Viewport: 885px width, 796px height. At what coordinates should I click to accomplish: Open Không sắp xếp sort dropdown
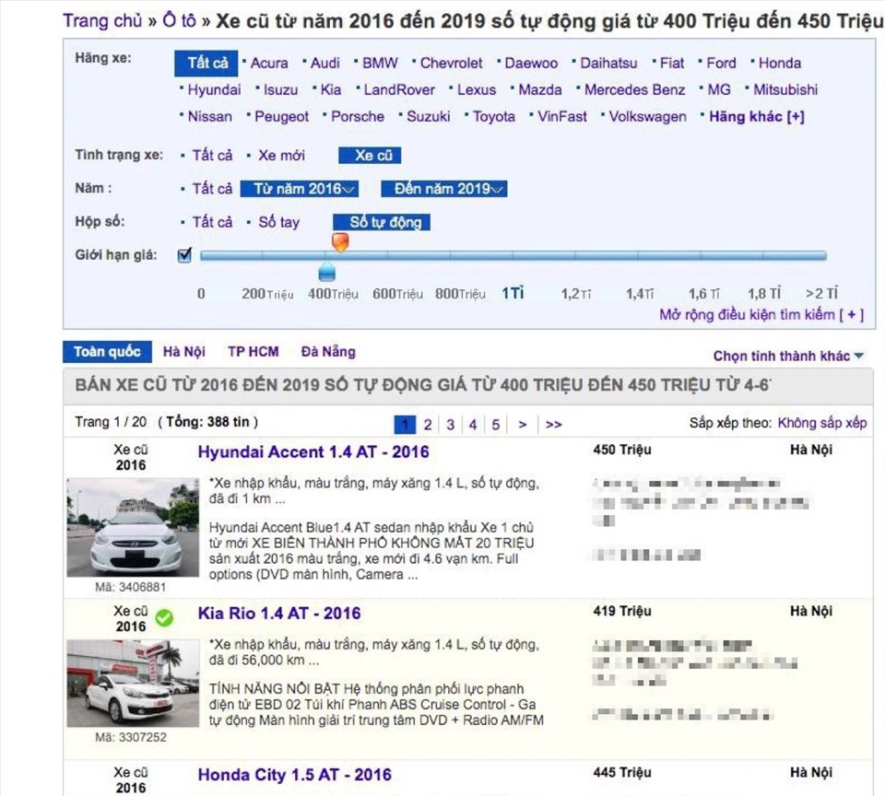coord(821,423)
